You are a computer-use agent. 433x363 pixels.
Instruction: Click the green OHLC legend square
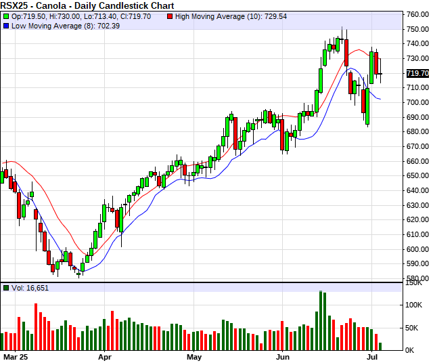point(5,15)
